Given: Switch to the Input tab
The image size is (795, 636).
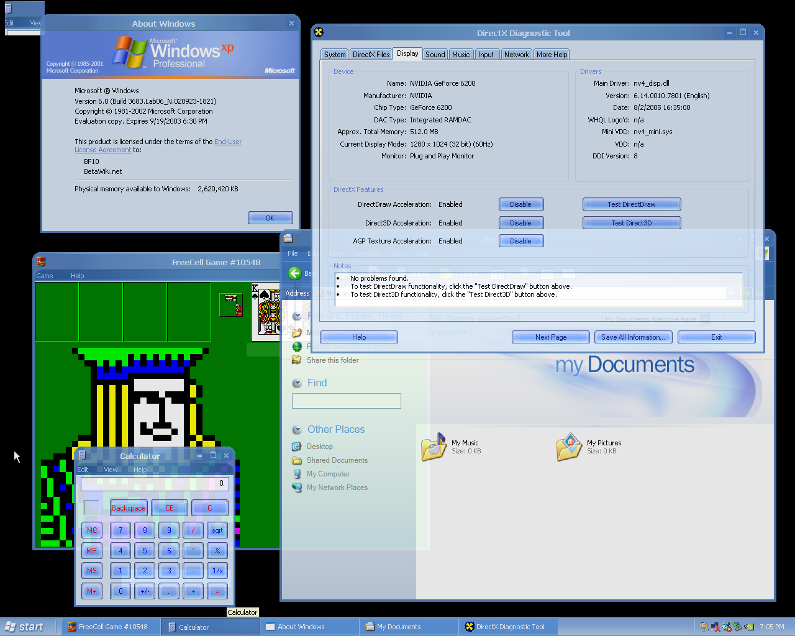Looking at the screenshot, I should 486,55.
